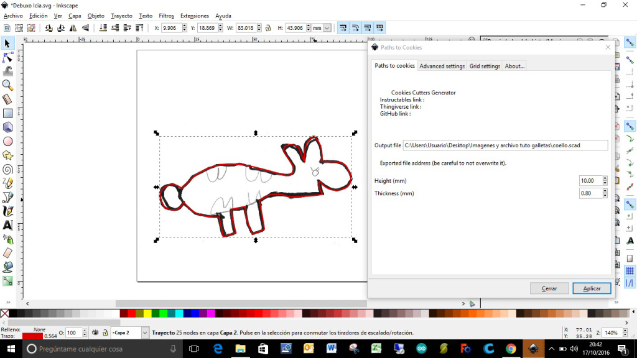The height and width of the screenshot is (358, 637).
Task: Toggle current layer visibility eye icon
Action: coord(95,333)
